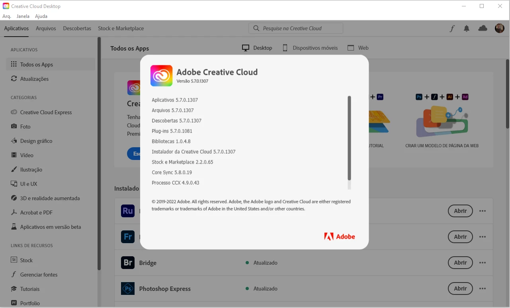Open the Ajuda menu
510x308 pixels.
tap(41, 16)
